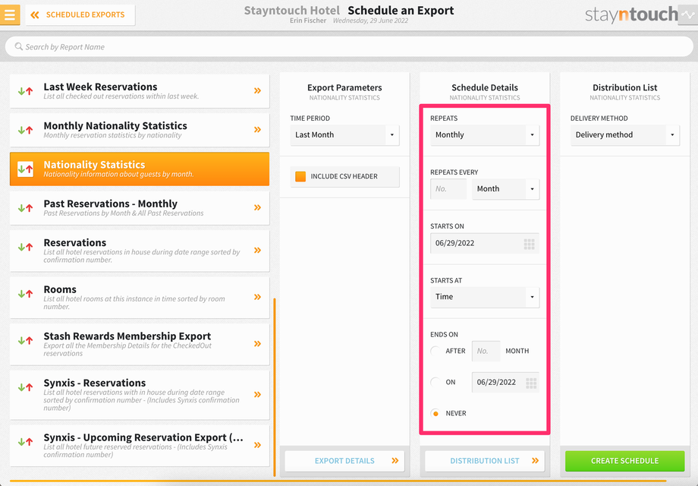Open Synxis - Reservations via chevron

click(x=257, y=395)
